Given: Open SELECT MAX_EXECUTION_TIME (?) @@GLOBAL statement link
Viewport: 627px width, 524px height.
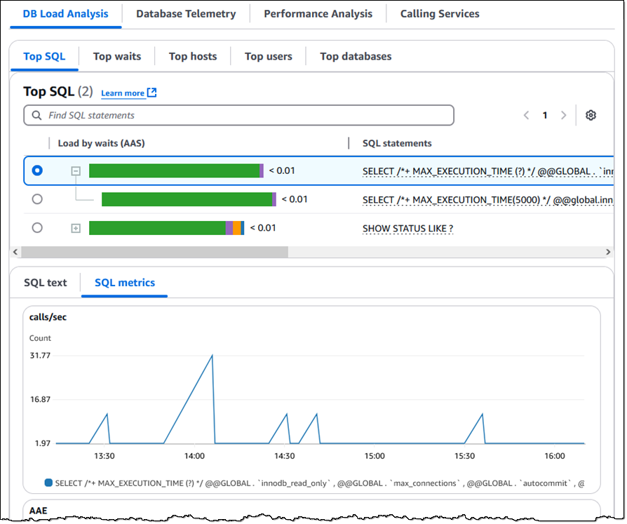Looking at the screenshot, I should point(488,172).
